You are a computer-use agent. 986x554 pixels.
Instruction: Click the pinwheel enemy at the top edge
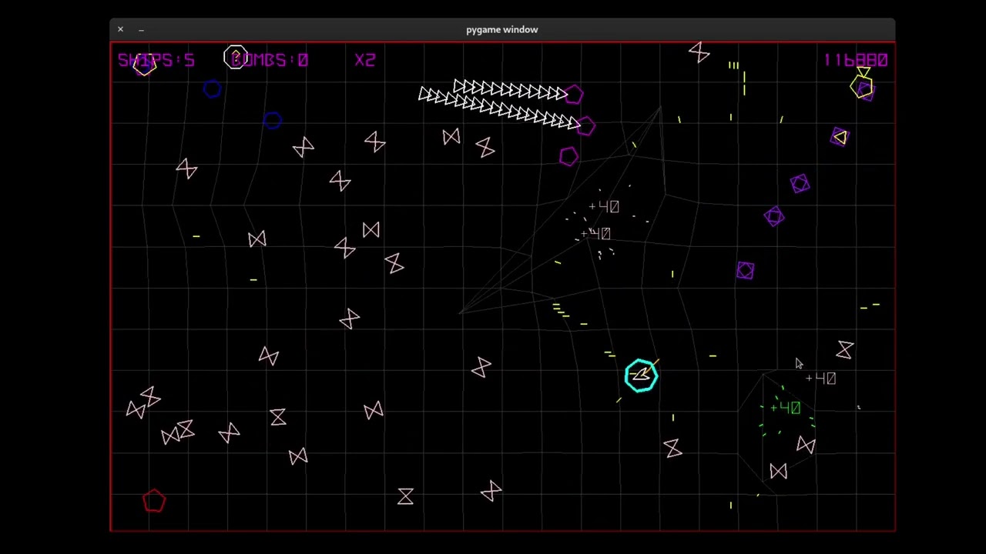click(x=699, y=52)
